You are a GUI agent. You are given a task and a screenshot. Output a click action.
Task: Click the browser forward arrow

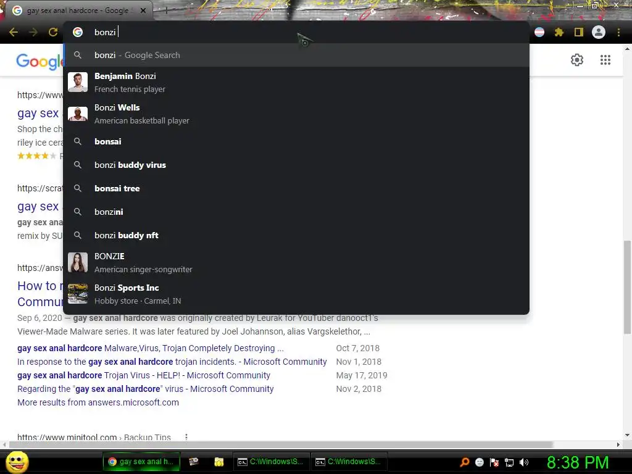pos(33,32)
